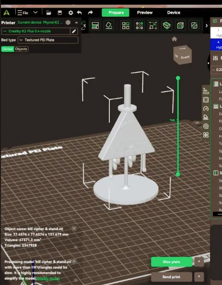Open the strength square settings tab icon
This screenshot has width=222, height=285.
[x=206, y=100]
